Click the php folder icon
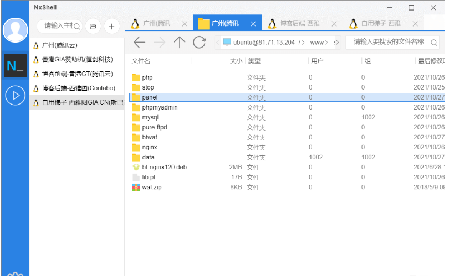 pos(136,77)
